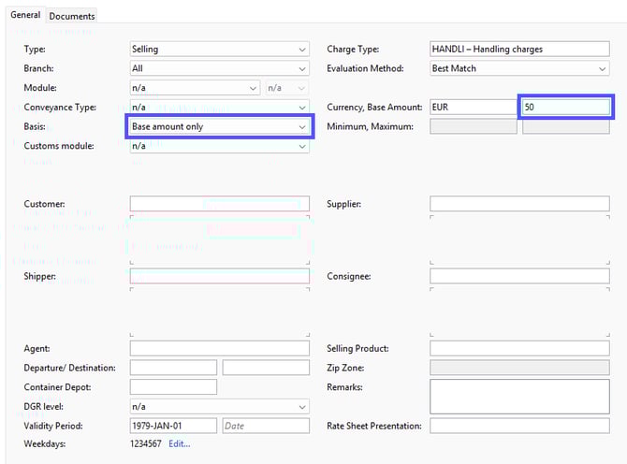Image resolution: width=627 pixels, height=464 pixels.
Task: Click the Consignee input field
Action: [x=519, y=276]
